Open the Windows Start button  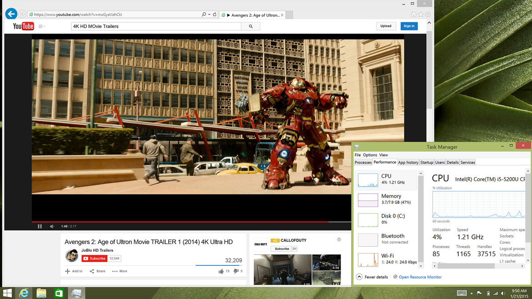7,293
